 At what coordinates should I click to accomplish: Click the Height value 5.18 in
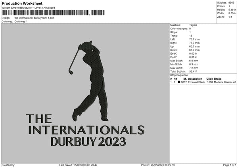click(232, 10)
